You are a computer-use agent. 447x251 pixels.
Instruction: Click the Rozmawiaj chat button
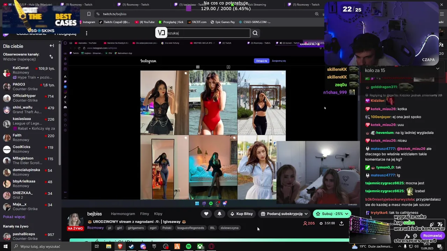point(433,236)
